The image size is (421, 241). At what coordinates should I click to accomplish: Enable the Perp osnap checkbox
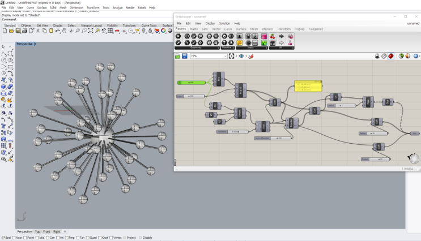[67, 238]
